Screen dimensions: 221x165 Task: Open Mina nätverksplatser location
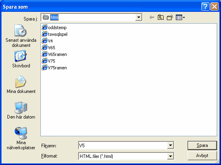click(x=21, y=138)
